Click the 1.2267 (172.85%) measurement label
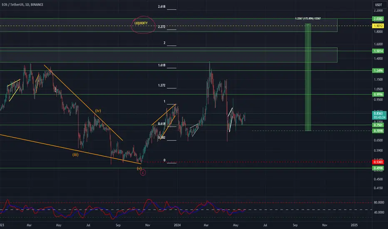This screenshot has width=388, height=229. pos(308,19)
